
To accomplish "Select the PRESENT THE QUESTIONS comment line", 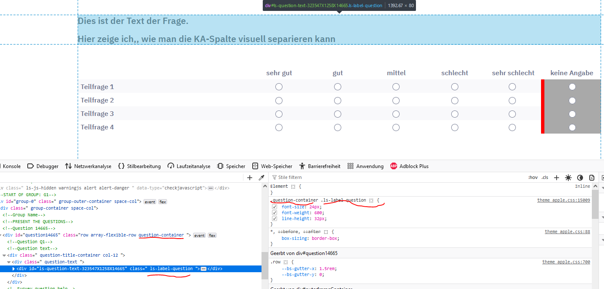I will [x=38, y=222].
